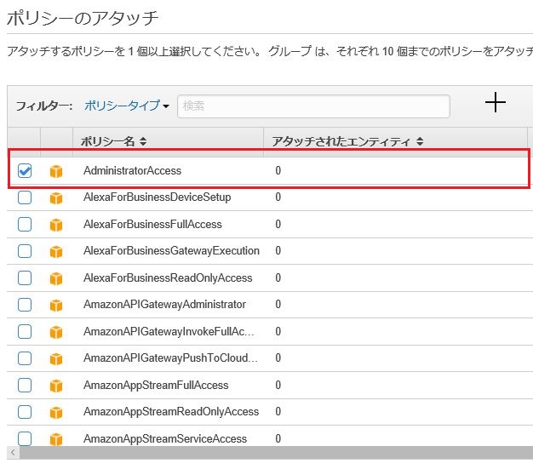The width and height of the screenshot is (533, 469).
Task: Check the AmazonAPIGatewayAdministrator checkbox
Action: [25, 305]
